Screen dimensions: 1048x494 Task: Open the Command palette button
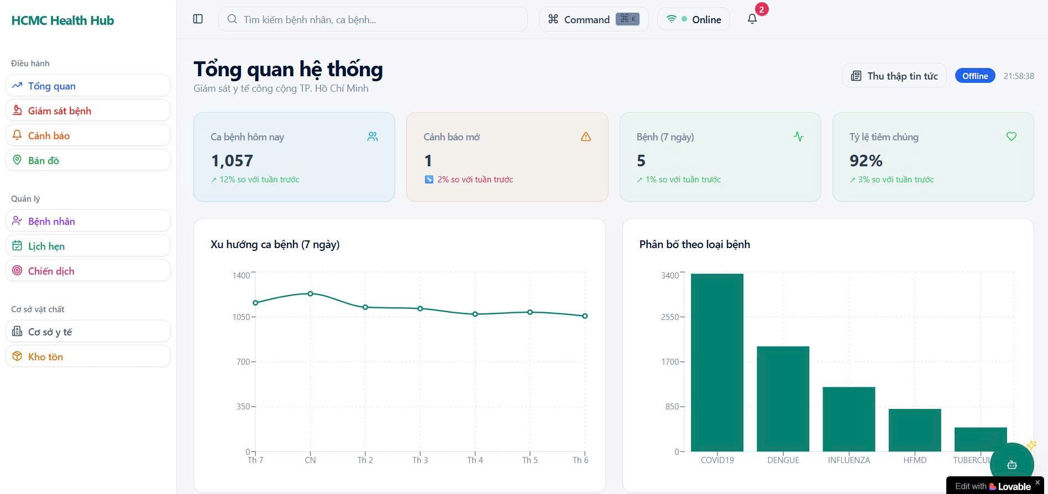593,19
